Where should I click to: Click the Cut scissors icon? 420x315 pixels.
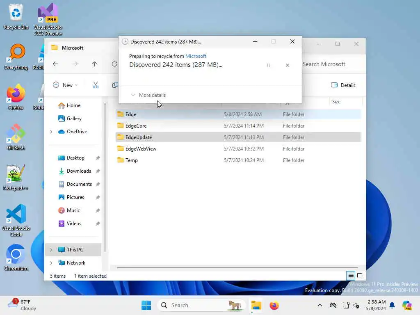[95, 85]
